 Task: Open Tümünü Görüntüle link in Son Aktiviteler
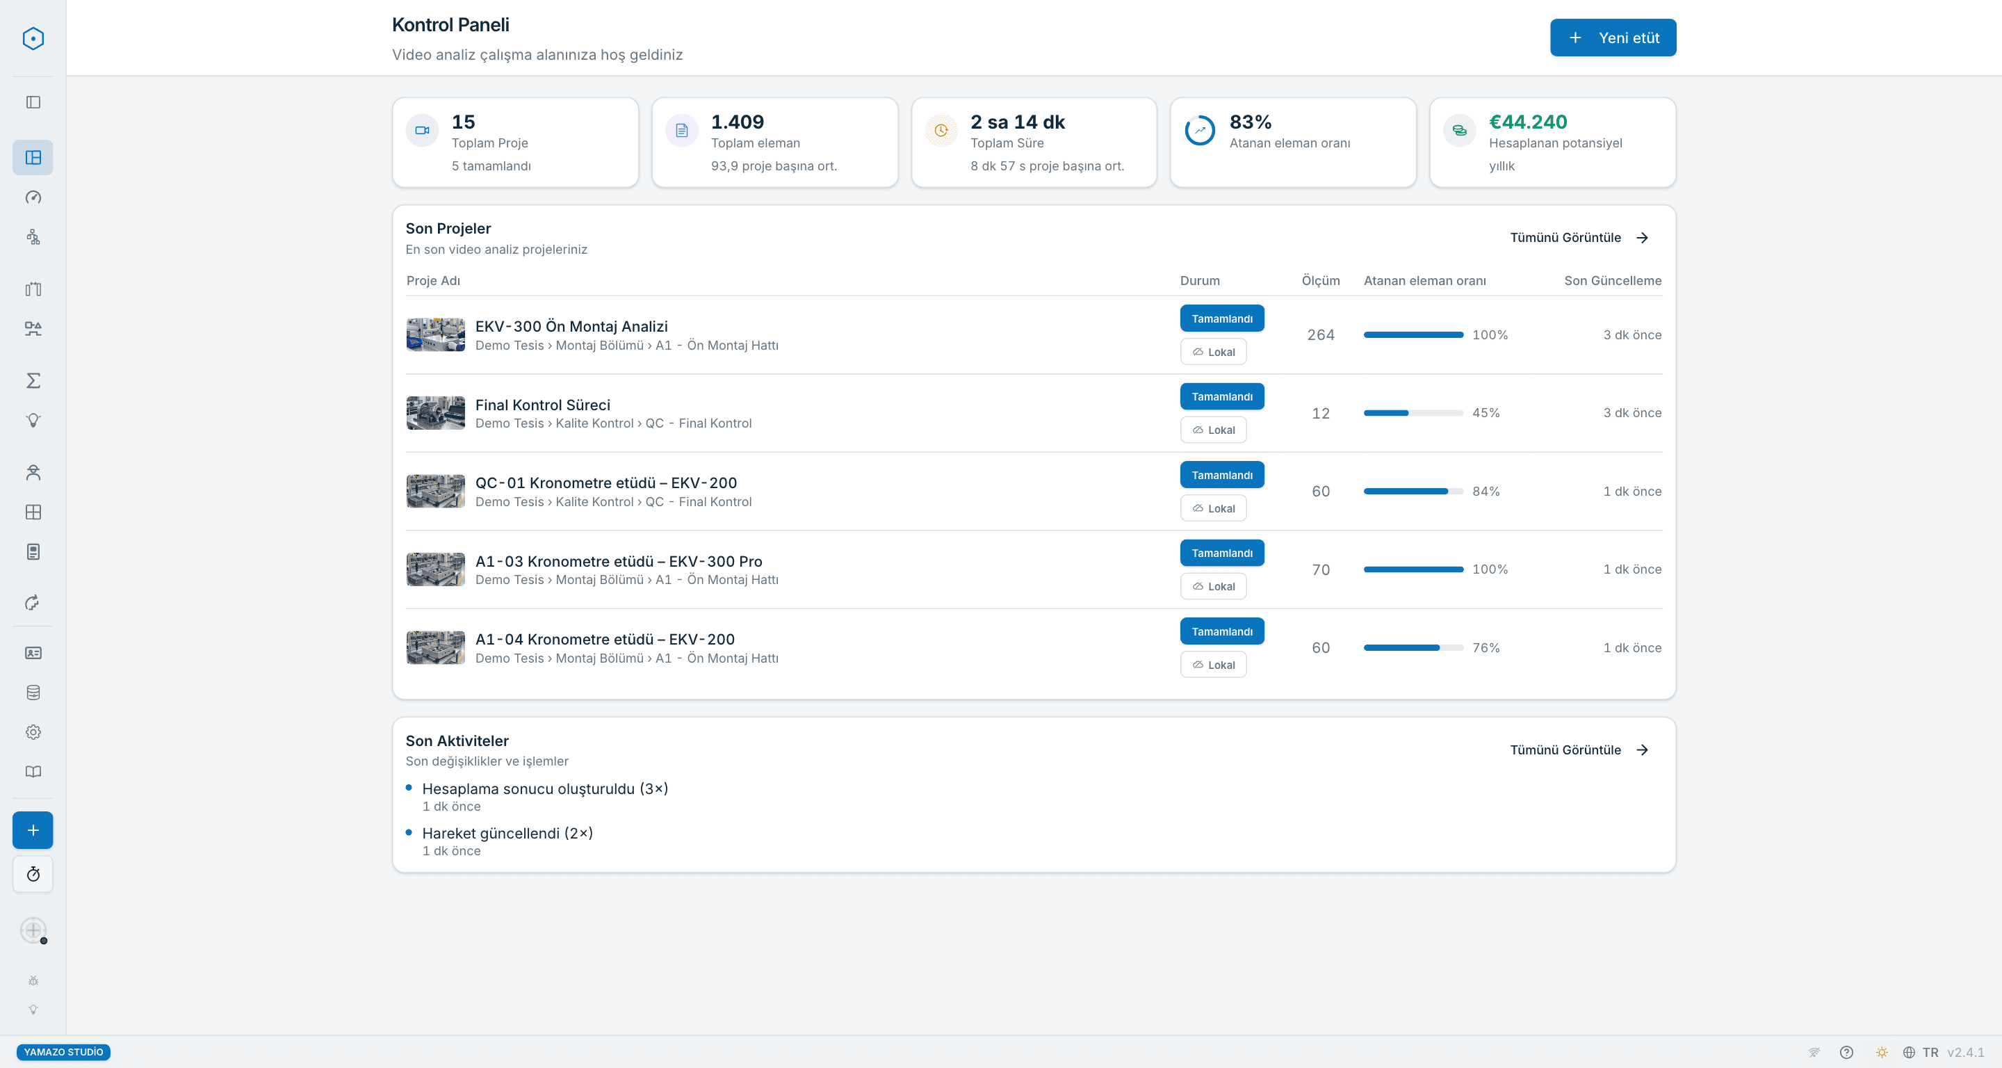click(x=1579, y=750)
